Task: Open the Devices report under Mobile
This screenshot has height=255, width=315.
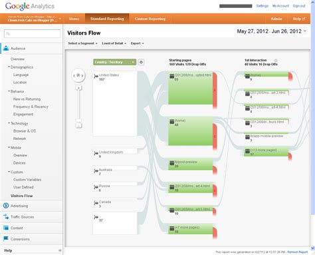Action: [x=19, y=163]
